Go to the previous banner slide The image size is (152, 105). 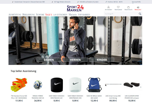10,41
